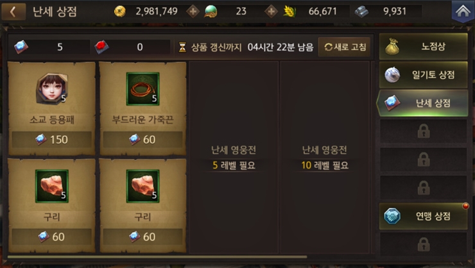Screen dimensions: 475x268
Task: Add green jade with the plus icon
Action: (x=271, y=12)
